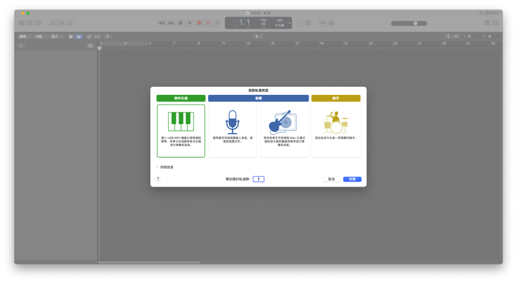Open the Loop Browser icon
The height and width of the screenshot is (283, 517).
coord(496,23)
